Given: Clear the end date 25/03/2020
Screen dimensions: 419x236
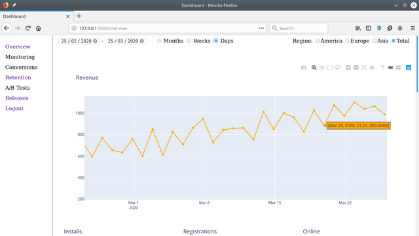Looking at the screenshot, I should [142, 41].
